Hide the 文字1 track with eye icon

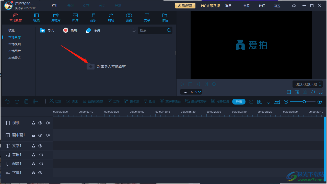click(x=40, y=146)
